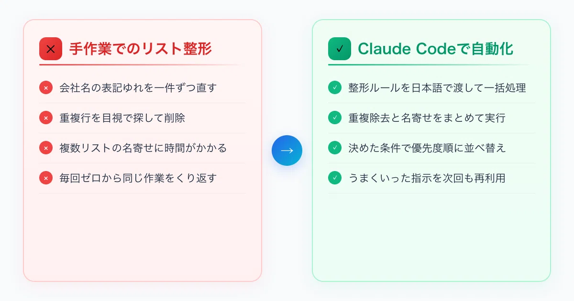Click red x bullet next to 重複行を目視で探して削除
The height and width of the screenshot is (301, 574).
click(46, 118)
